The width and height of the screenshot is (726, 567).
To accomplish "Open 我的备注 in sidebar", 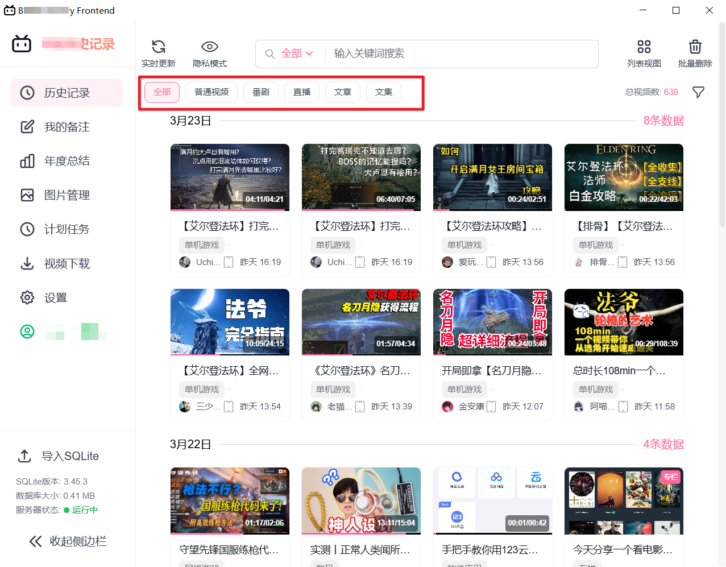I will coord(67,127).
